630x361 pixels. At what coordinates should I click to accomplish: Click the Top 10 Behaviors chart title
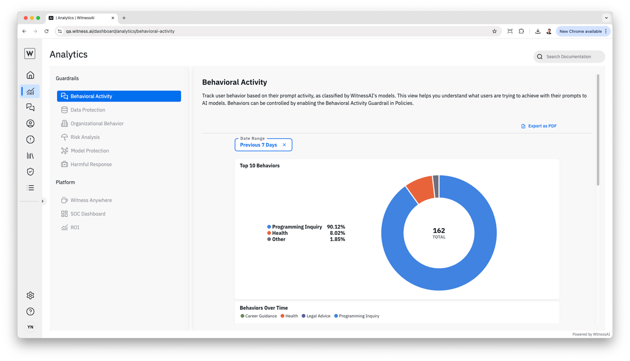pos(260,165)
